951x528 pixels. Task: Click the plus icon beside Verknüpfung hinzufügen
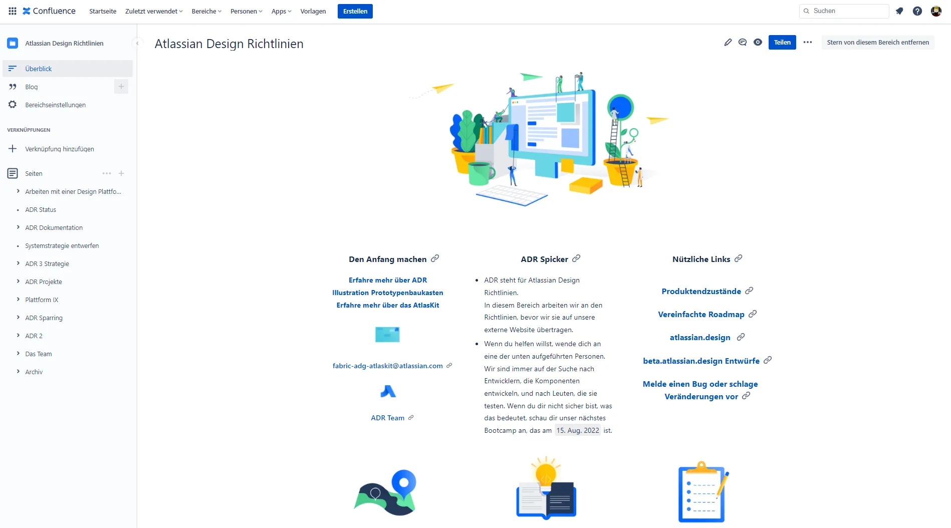[13, 149]
